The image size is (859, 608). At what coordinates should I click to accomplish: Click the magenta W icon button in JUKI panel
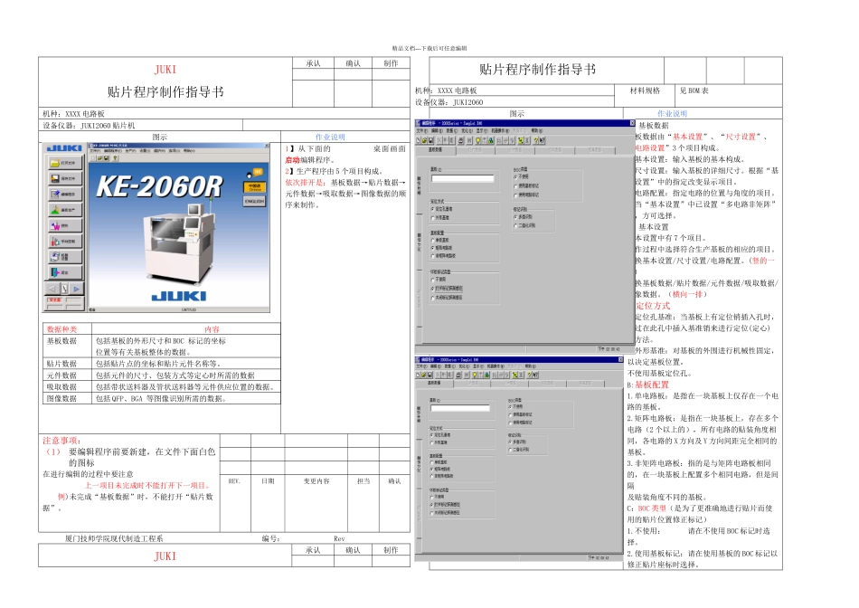tap(65, 225)
